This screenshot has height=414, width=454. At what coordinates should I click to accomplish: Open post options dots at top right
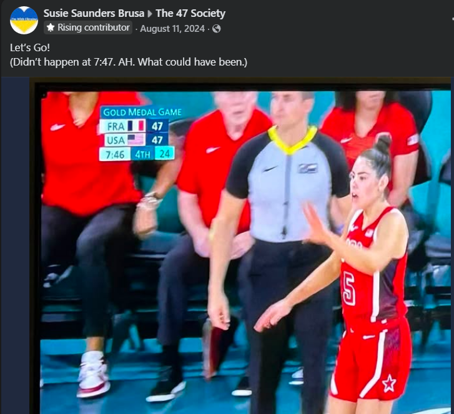click(x=453, y=19)
